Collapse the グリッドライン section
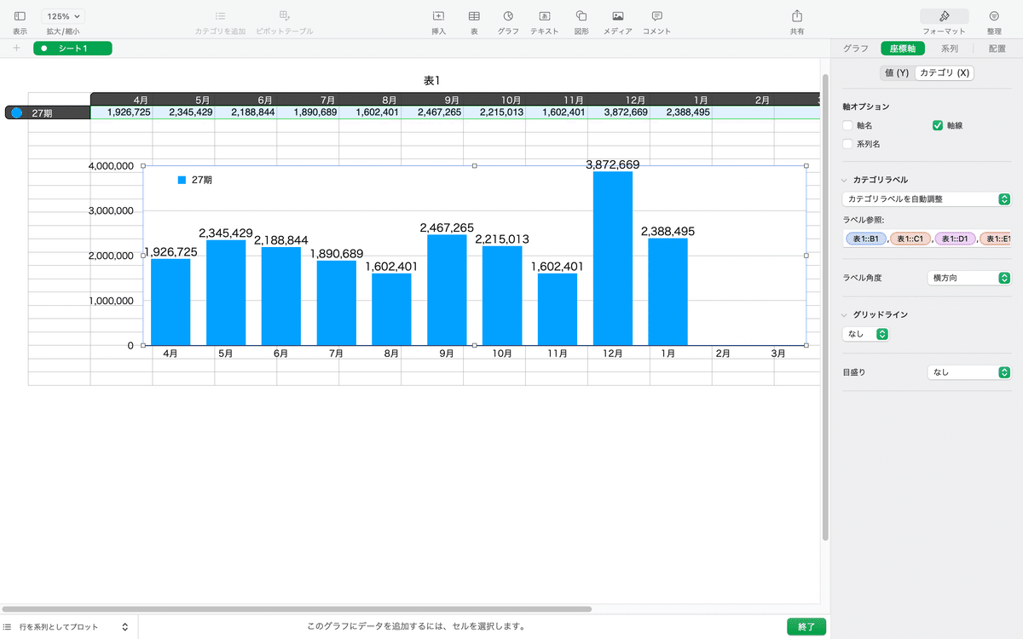Viewport: 1023px width, 639px height. (844, 314)
